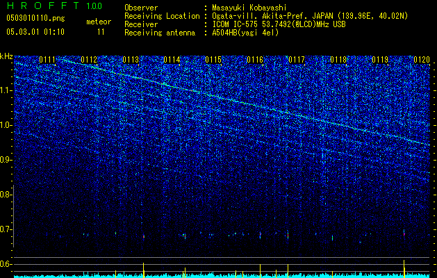Click the 1.0 kHz axis label

(6, 125)
